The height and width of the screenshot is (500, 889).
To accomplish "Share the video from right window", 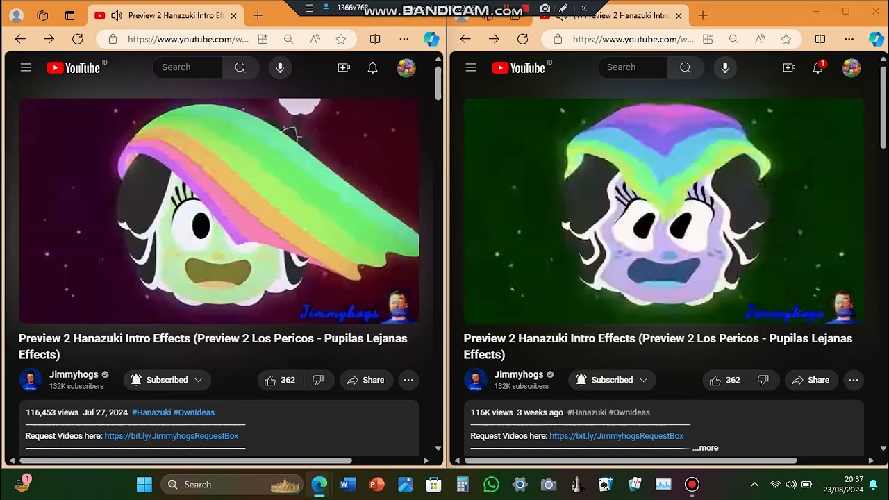I will point(811,380).
